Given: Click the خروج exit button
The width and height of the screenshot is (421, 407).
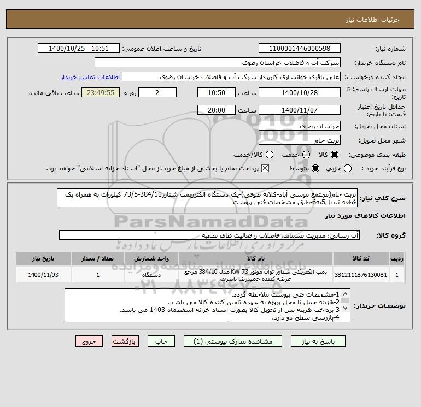Looking at the screenshot, I should point(89,341).
